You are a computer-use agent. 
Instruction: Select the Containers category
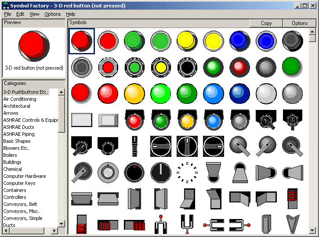(x=14, y=190)
